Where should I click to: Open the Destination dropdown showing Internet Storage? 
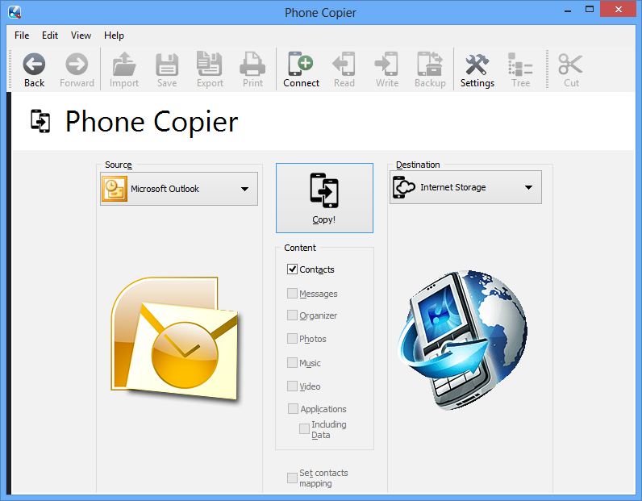click(465, 187)
